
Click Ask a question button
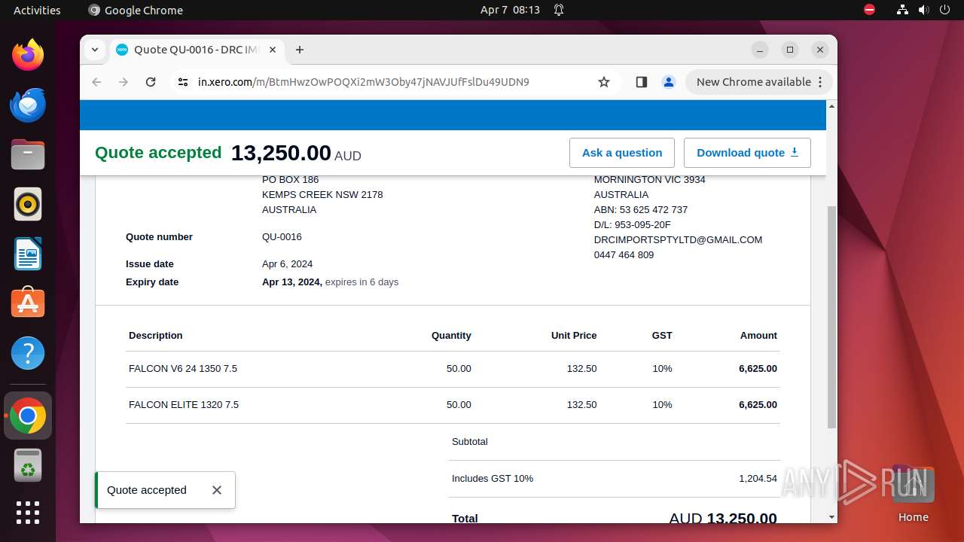click(x=622, y=153)
